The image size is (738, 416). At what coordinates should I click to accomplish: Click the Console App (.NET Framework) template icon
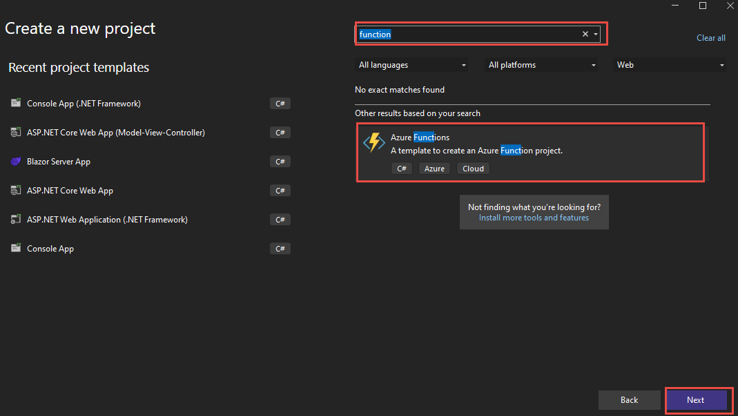tap(16, 103)
